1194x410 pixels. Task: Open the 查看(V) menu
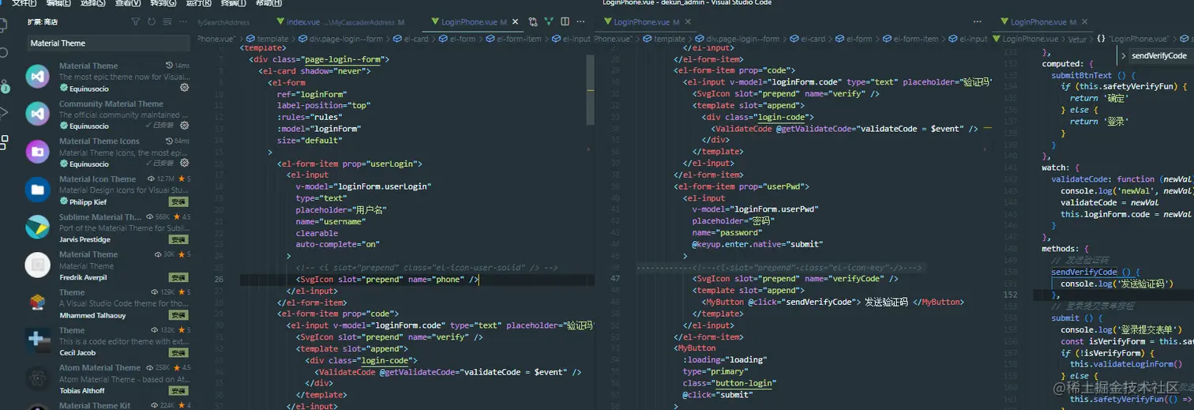click(128, 3)
